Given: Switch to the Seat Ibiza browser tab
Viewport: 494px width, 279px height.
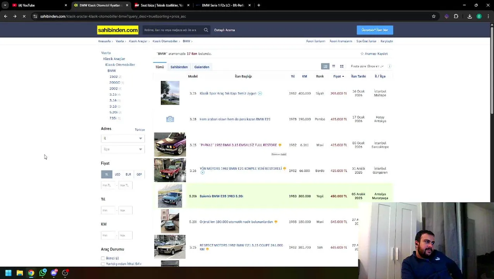Looking at the screenshot, I should click(x=162, y=5).
